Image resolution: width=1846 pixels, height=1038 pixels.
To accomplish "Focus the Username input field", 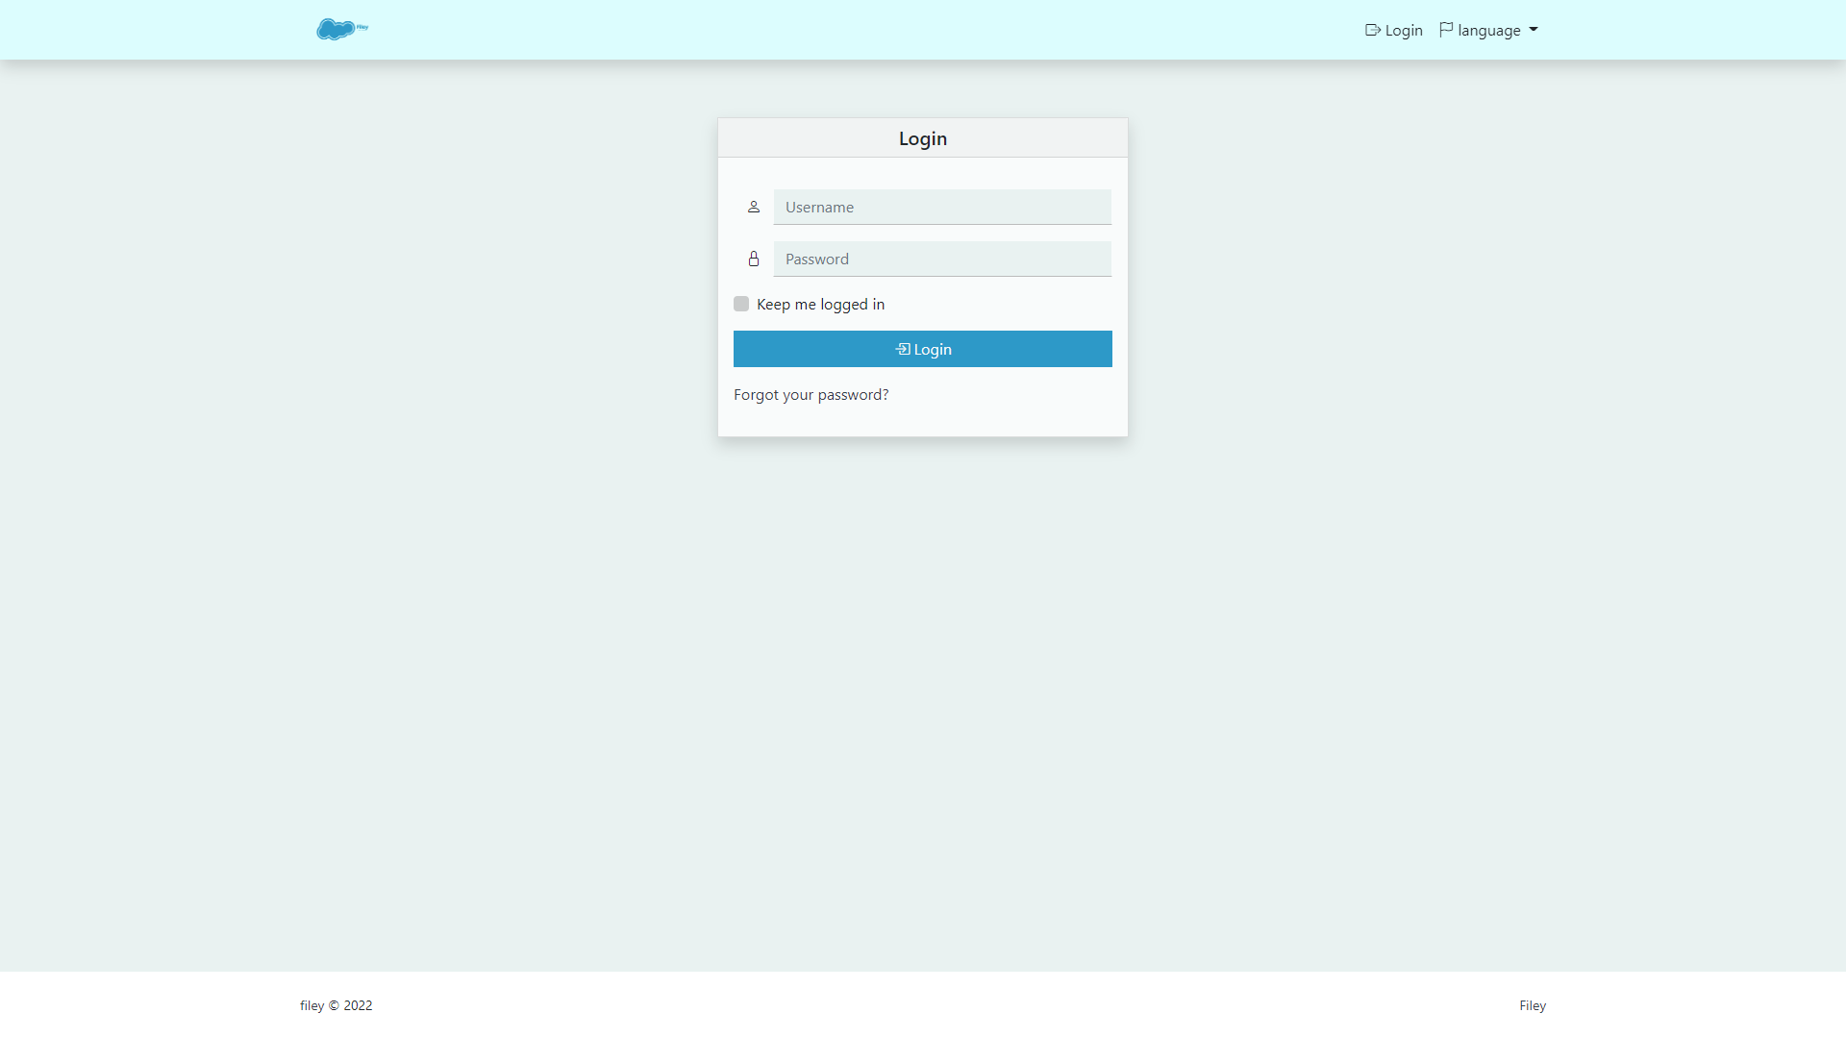I will [x=942, y=207].
